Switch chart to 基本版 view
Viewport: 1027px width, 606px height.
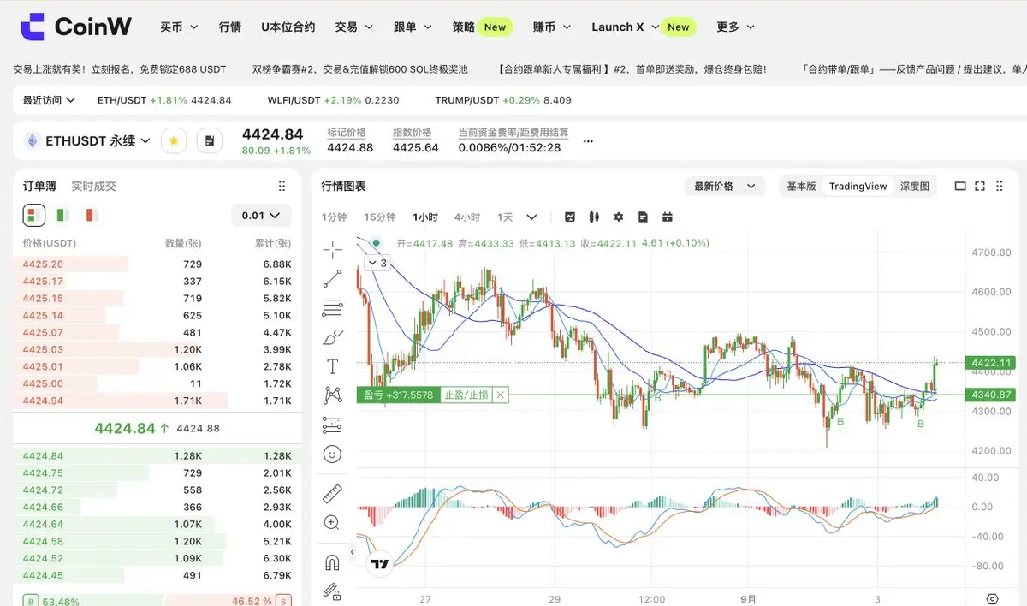point(801,186)
